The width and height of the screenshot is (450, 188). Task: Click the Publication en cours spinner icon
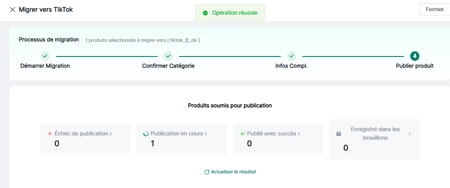click(146, 134)
